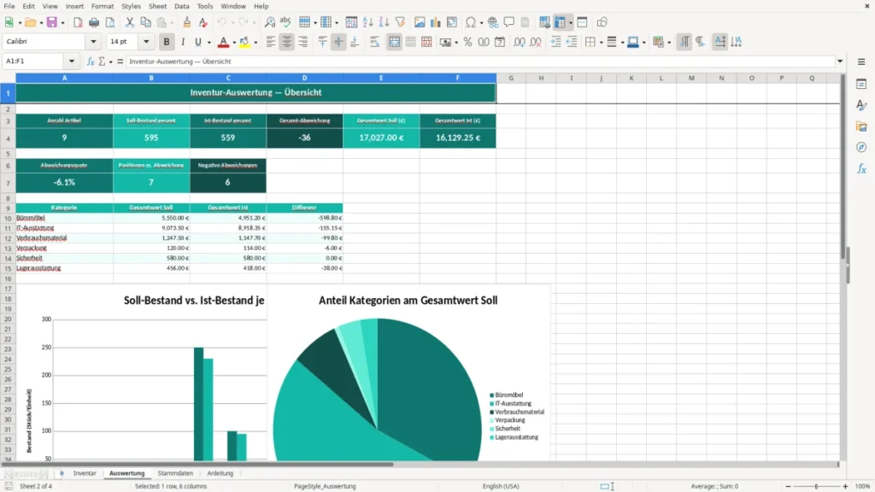Open the Tools menu
Viewport: 875px width, 492px height.
[205, 6]
